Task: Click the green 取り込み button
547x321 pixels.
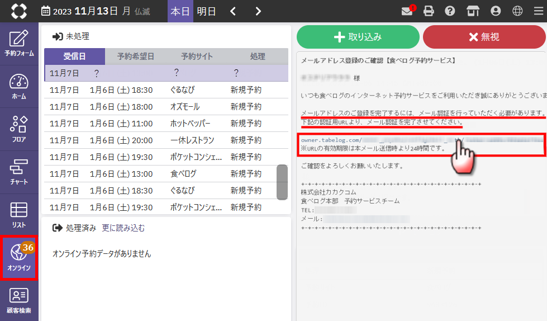Action: 358,37
